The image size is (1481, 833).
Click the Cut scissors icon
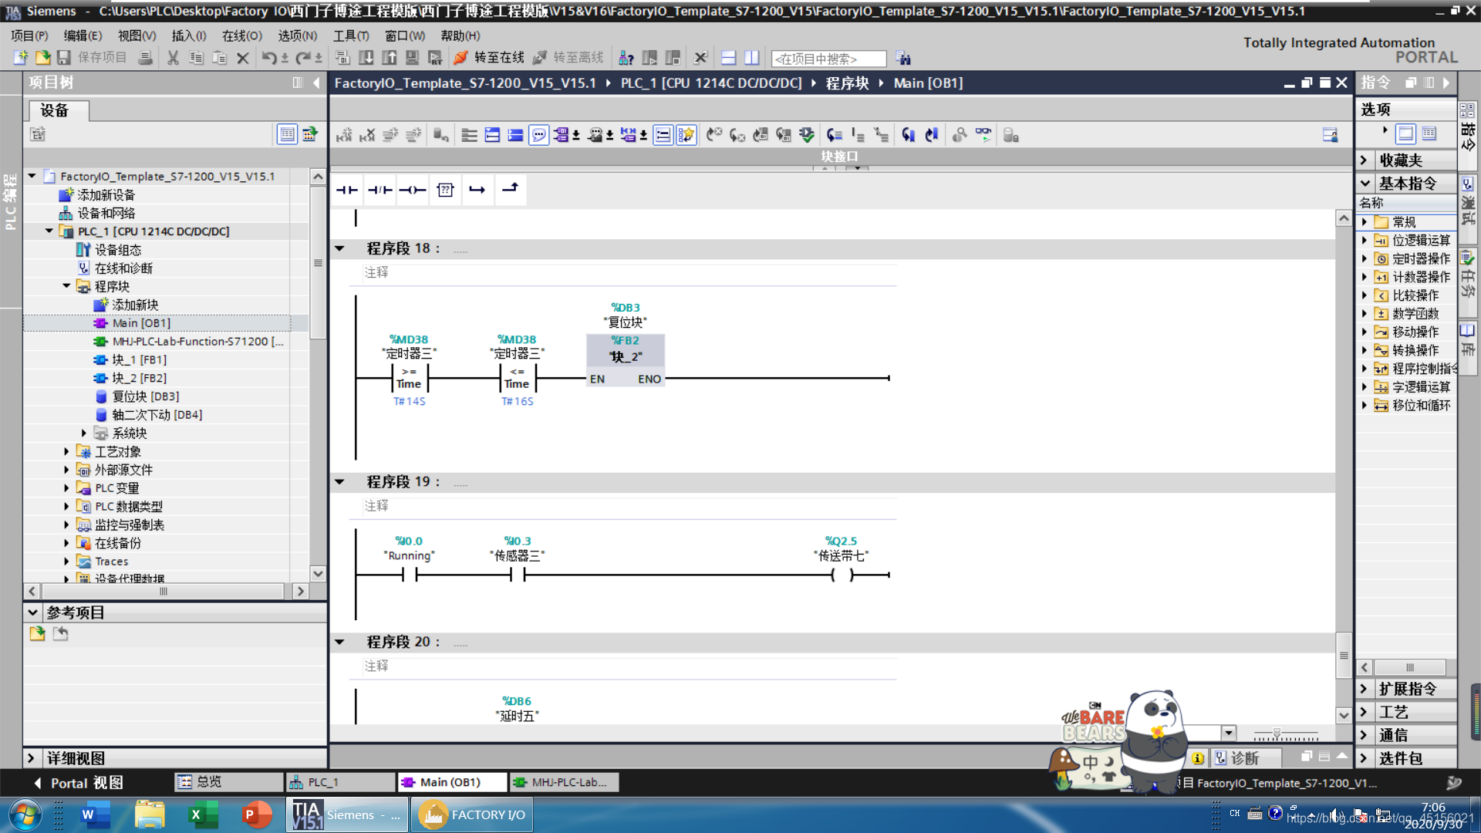tap(173, 58)
